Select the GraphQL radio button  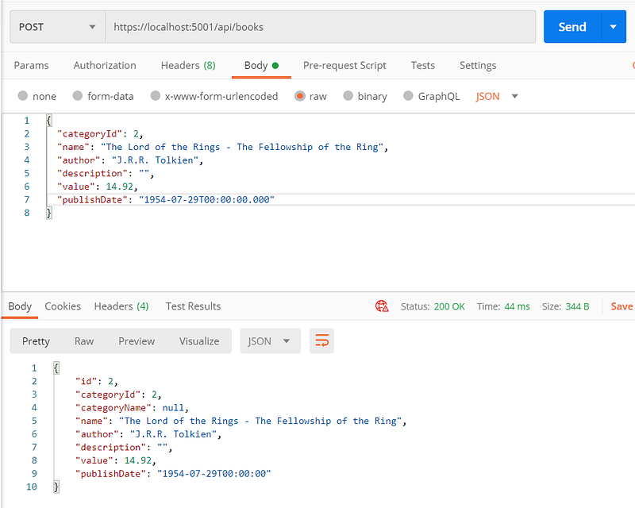point(409,96)
